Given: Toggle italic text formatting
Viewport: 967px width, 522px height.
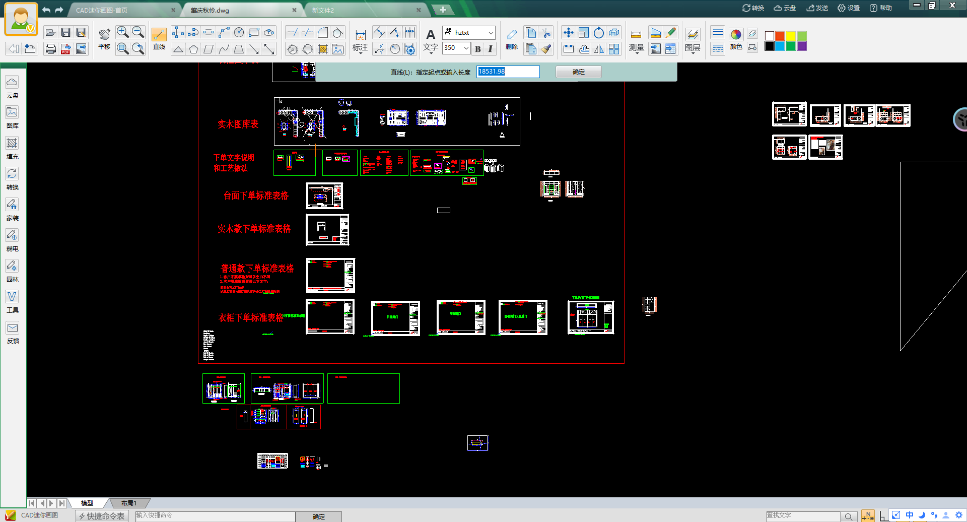Looking at the screenshot, I should pyautogui.click(x=490, y=48).
